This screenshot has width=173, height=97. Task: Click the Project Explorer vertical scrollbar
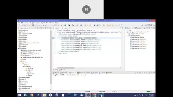point(51,57)
